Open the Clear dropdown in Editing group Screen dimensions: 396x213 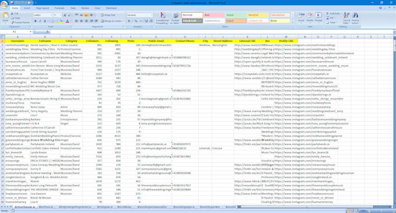point(331,22)
